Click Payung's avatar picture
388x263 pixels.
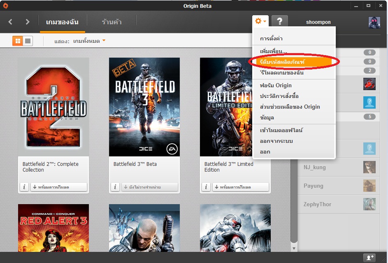(x=369, y=186)
